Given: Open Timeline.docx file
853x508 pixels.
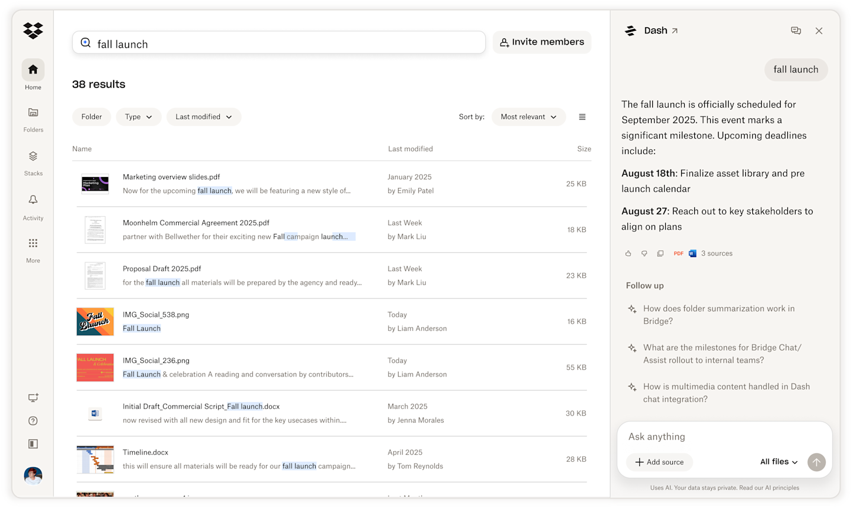Looking at the screenshot, I should coord(145,452).
